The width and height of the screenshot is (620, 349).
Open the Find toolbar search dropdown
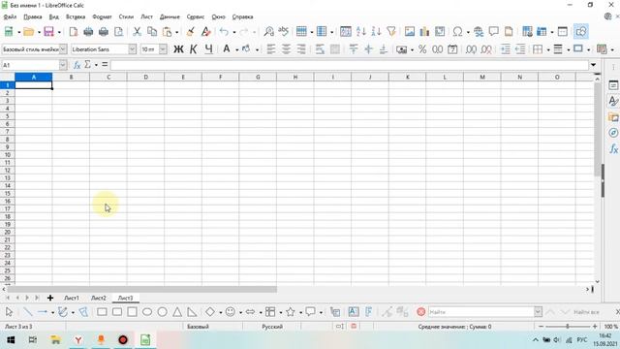pos(538,312)
